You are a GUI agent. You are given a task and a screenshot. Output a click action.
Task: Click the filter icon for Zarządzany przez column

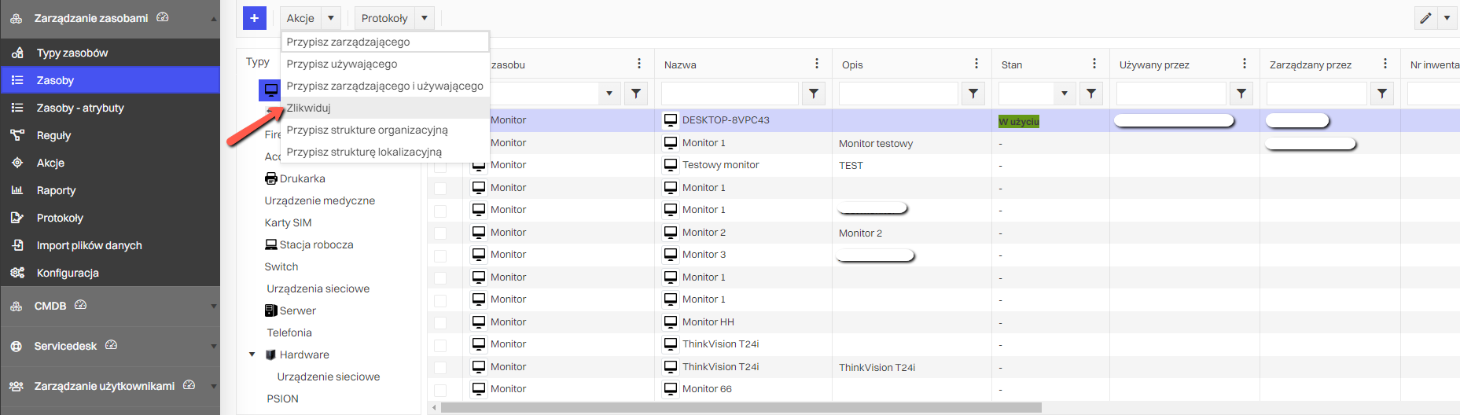coord(1382,94)
